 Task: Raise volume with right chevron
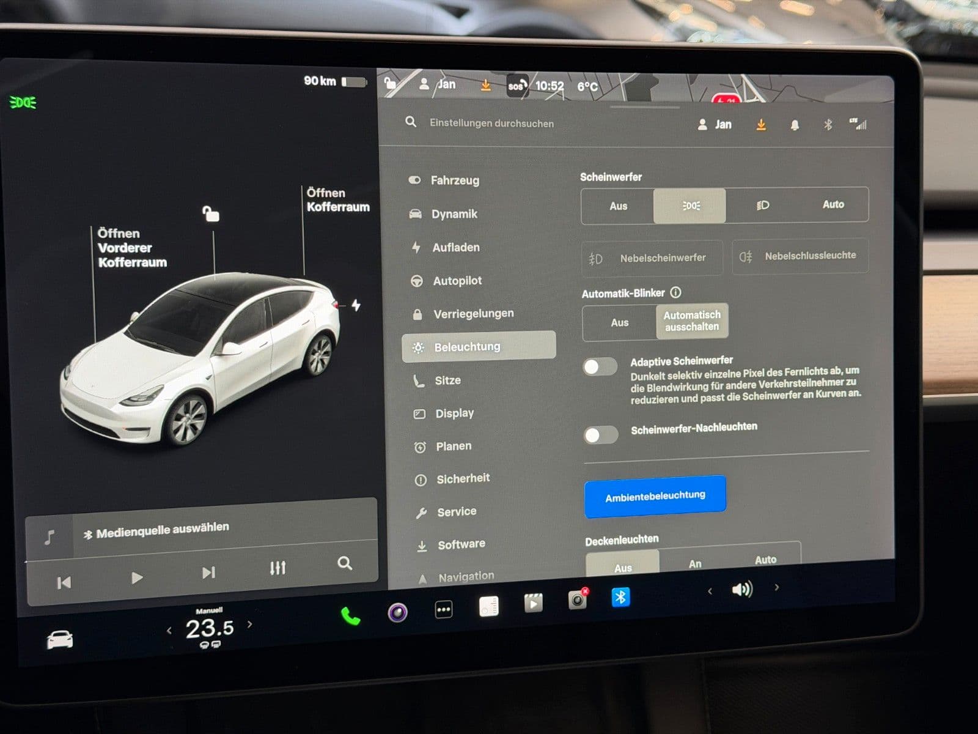[777, 587]
